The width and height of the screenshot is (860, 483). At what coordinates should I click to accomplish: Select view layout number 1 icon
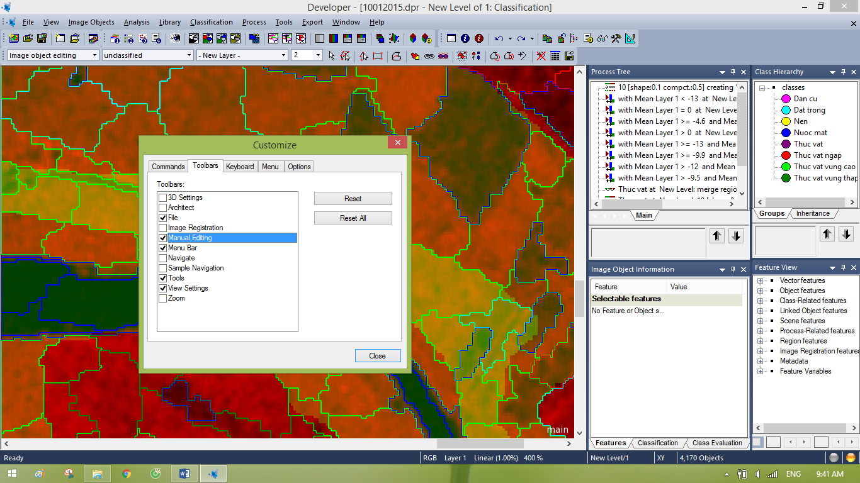pyautogui.click(x=115, y=38)
